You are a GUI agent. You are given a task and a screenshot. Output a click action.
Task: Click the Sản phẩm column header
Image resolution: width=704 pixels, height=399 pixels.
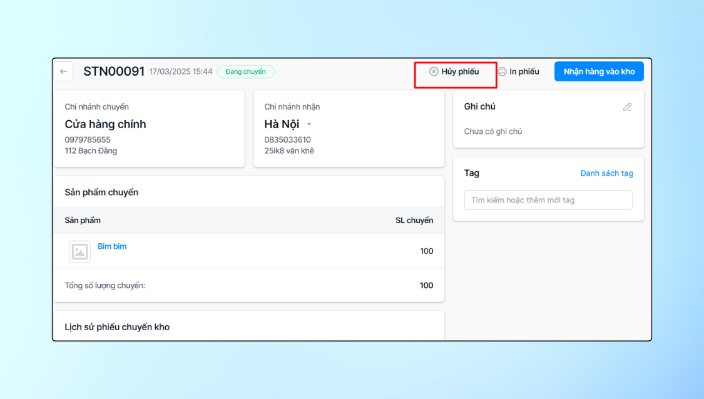tap(83, 220)
